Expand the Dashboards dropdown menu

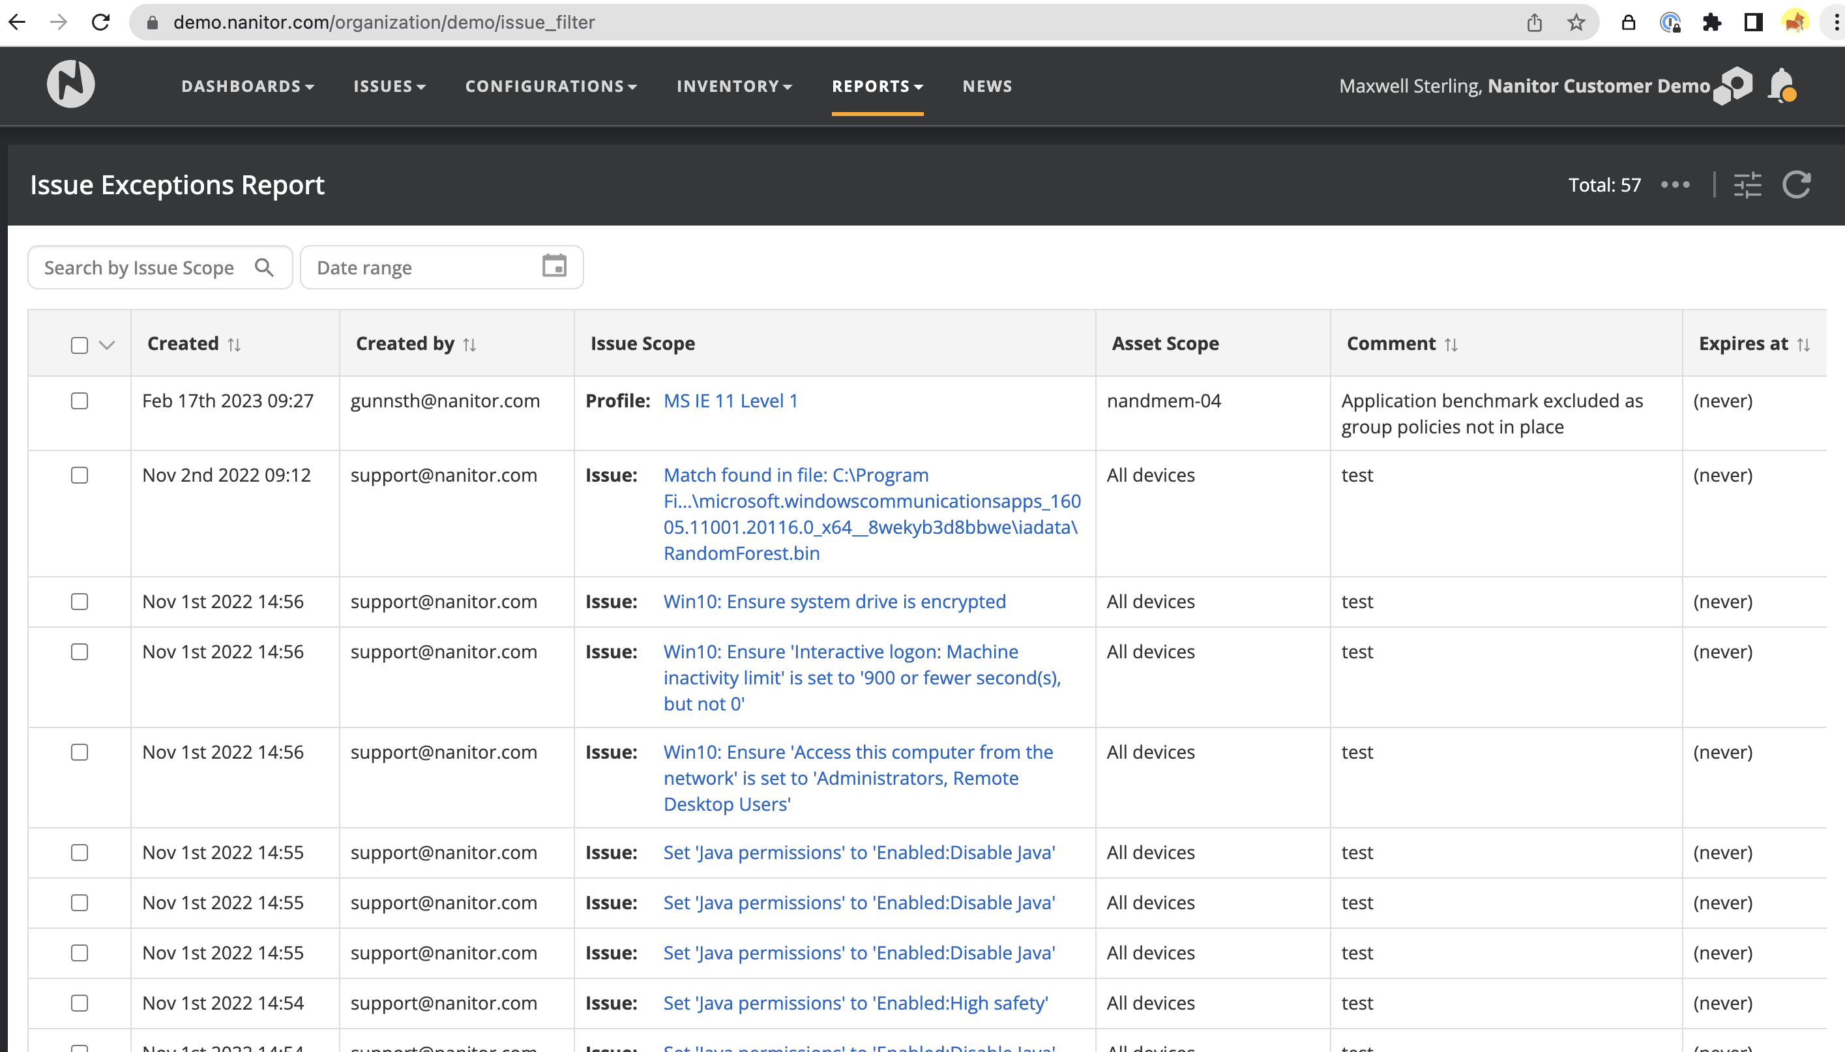[247, 86]
